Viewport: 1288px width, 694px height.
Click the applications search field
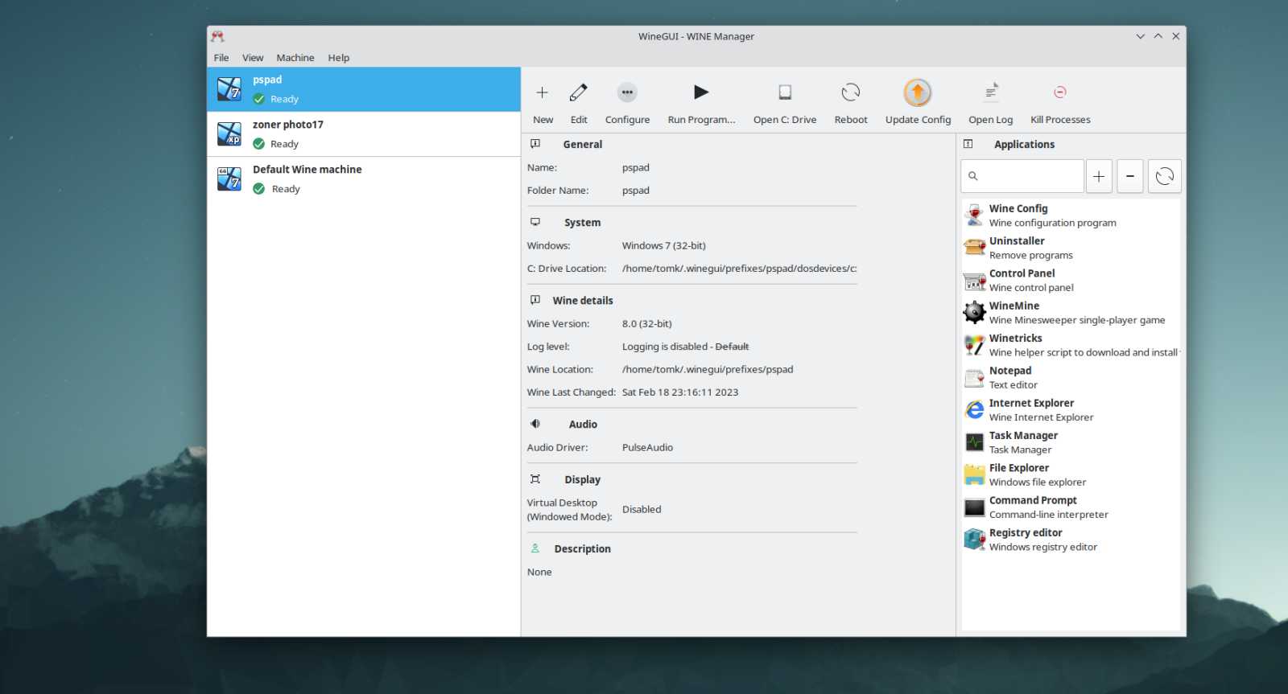coord(1022,176)
